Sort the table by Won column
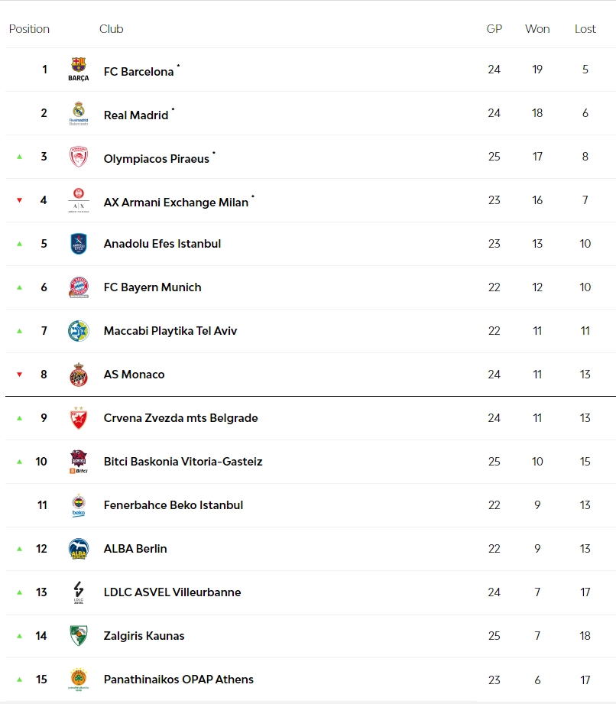 coord(537,29)
